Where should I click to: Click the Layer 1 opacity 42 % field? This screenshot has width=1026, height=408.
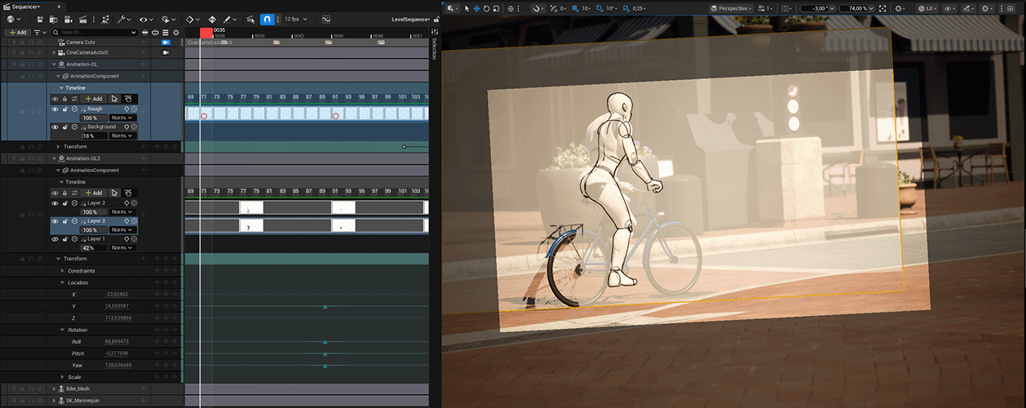point(94,247)
